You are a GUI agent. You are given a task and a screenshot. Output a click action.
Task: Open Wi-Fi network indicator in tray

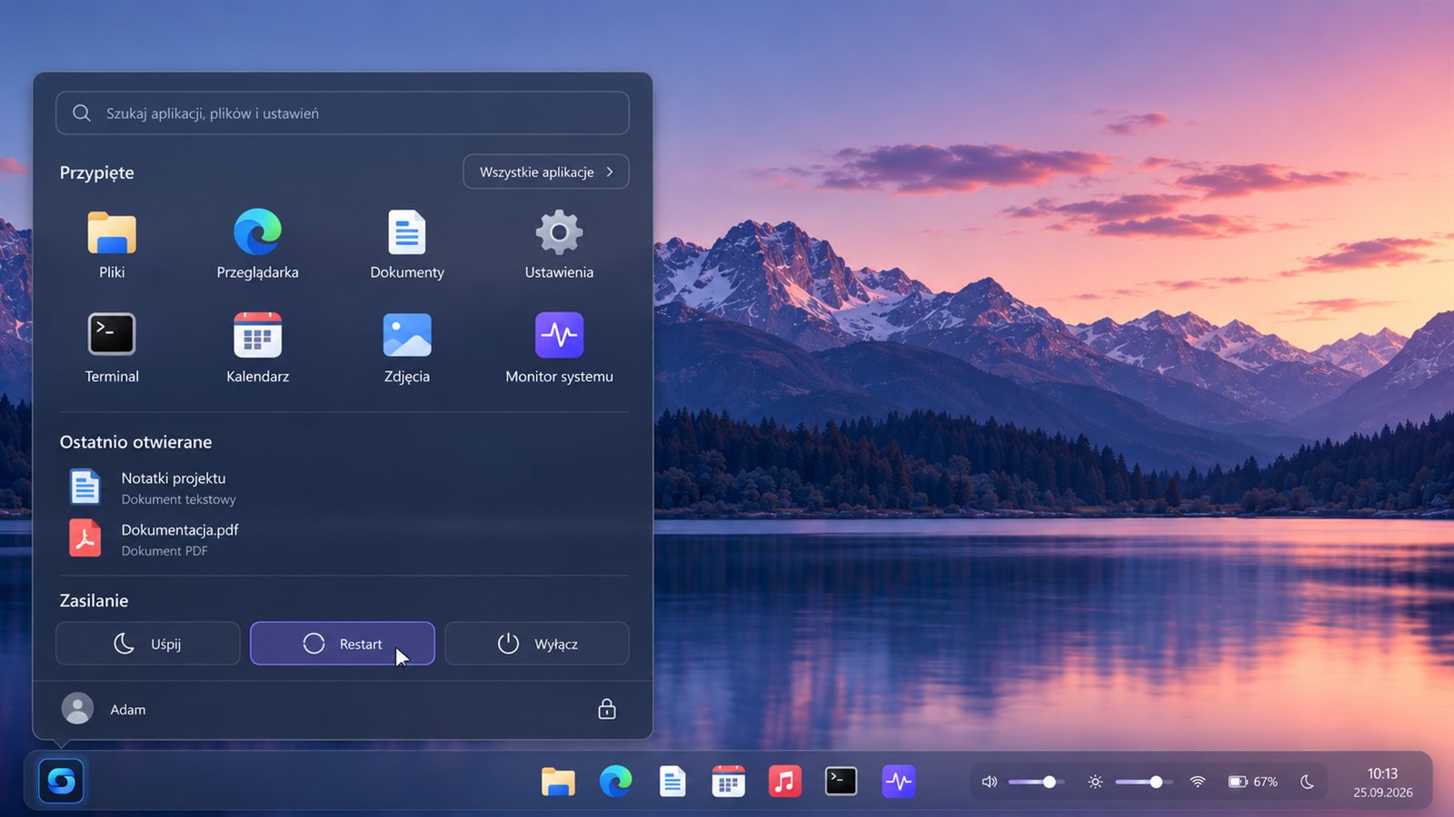click(x=1198, y=782)
